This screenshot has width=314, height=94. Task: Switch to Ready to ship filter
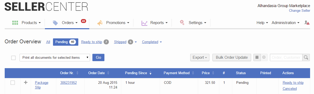92,42
